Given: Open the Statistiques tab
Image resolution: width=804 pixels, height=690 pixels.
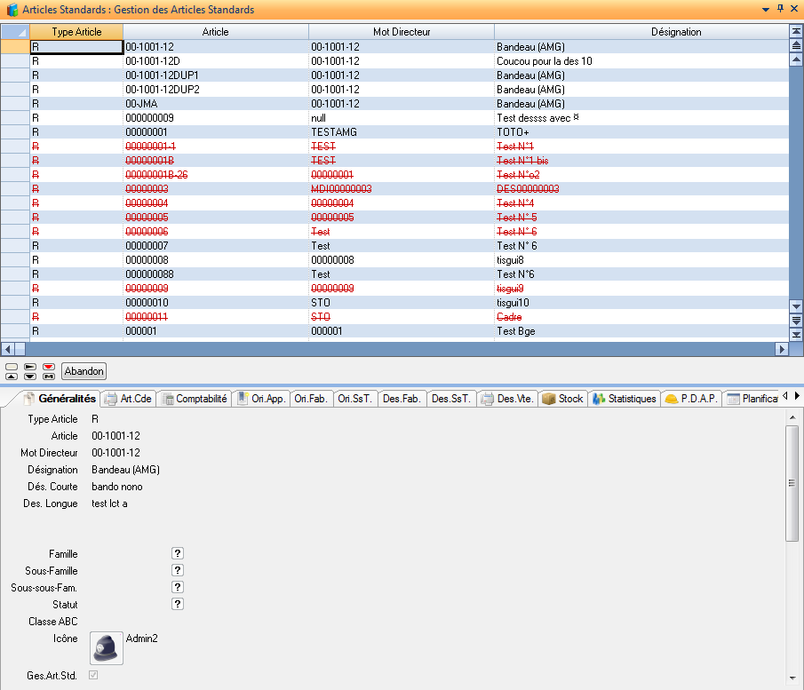Looking at the screenshot, I should (624, 399).
